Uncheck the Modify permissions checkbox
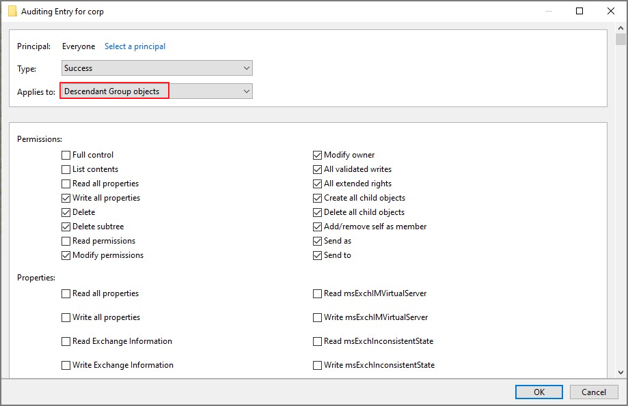Viewport: 628px width, 406px height. (x=66, y=256)
